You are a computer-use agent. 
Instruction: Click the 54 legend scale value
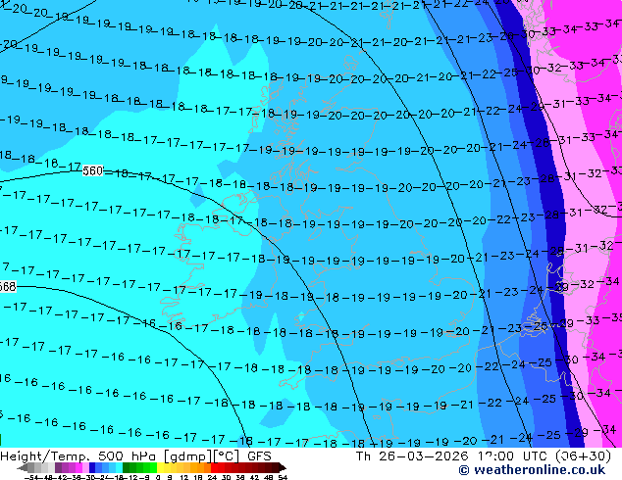[283, 477]
